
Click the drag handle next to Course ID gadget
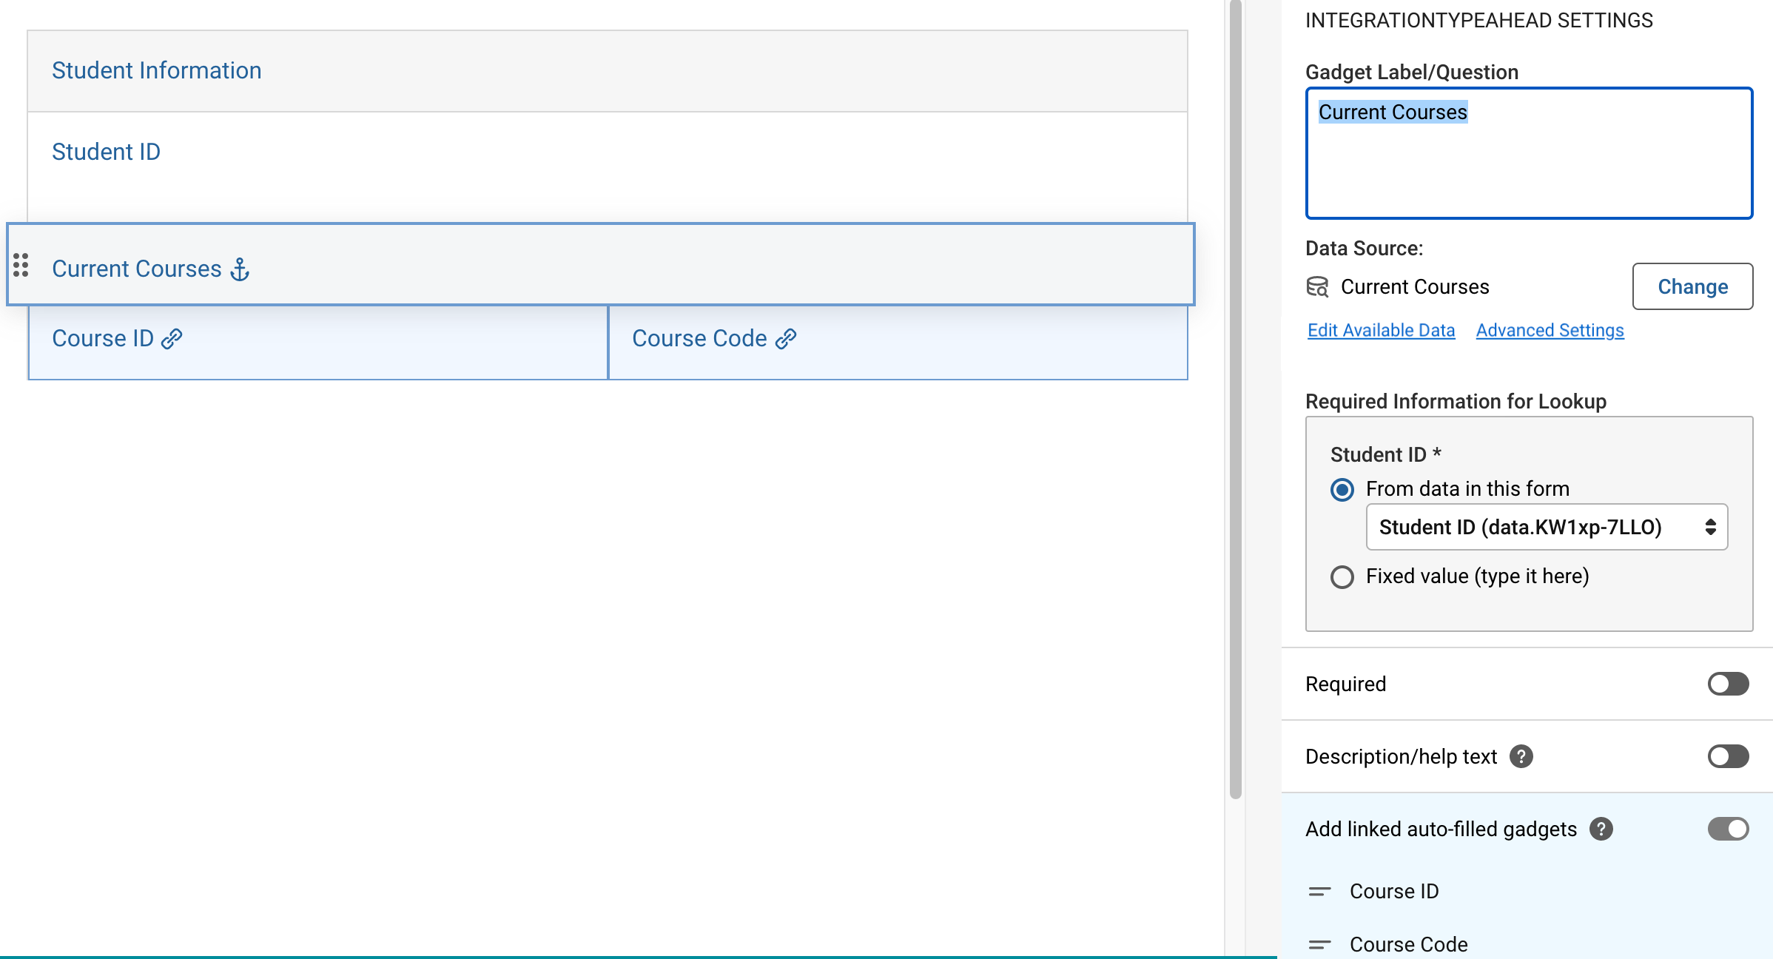tap(1319, 892)
